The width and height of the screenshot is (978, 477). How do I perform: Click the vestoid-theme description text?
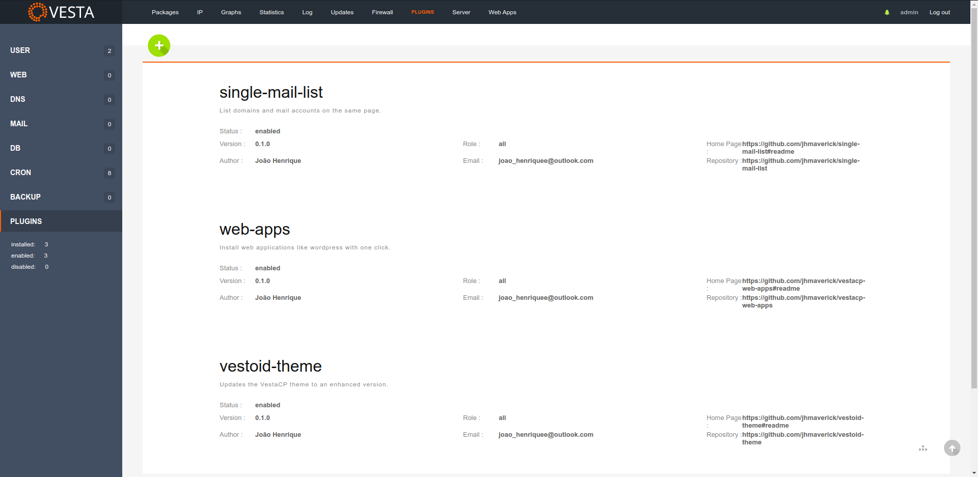304,384
